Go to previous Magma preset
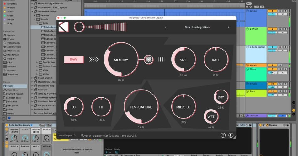This screenshot has width=298, height=156. [165, 27]
